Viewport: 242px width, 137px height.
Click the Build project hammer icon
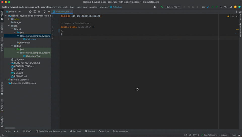tap(162, 7)
